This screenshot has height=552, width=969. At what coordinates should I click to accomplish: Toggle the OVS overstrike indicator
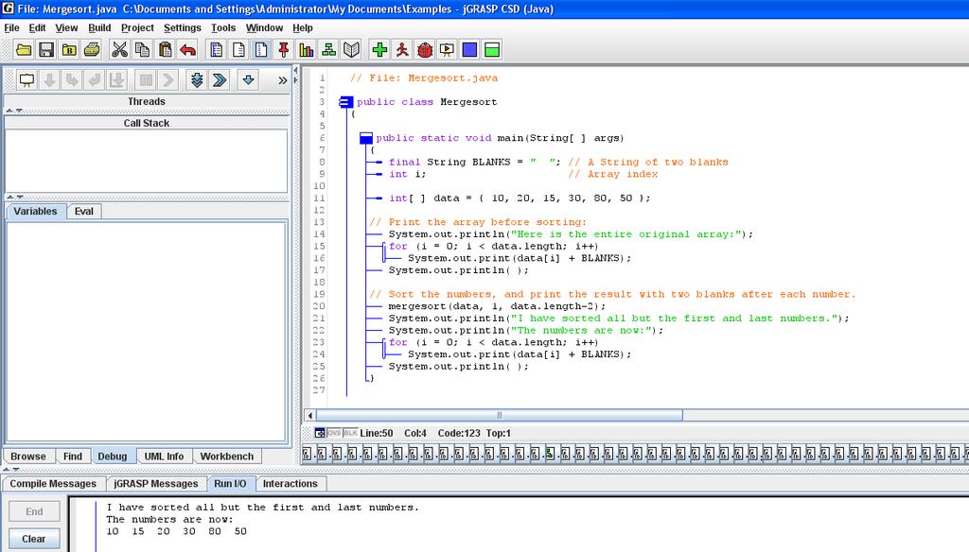pos(334,433)
